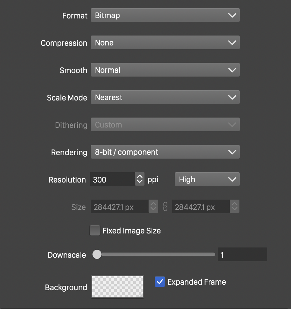Click the Downscale value field

tap(242, 255)
